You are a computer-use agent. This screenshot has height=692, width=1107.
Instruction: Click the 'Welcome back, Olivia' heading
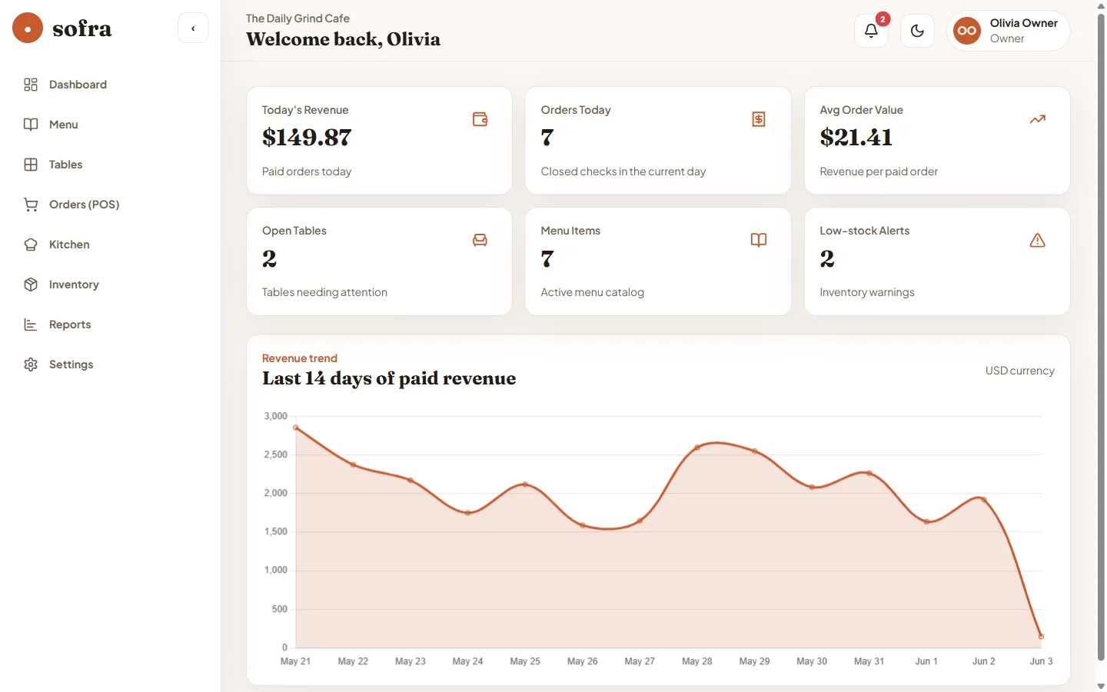[344, 39]
